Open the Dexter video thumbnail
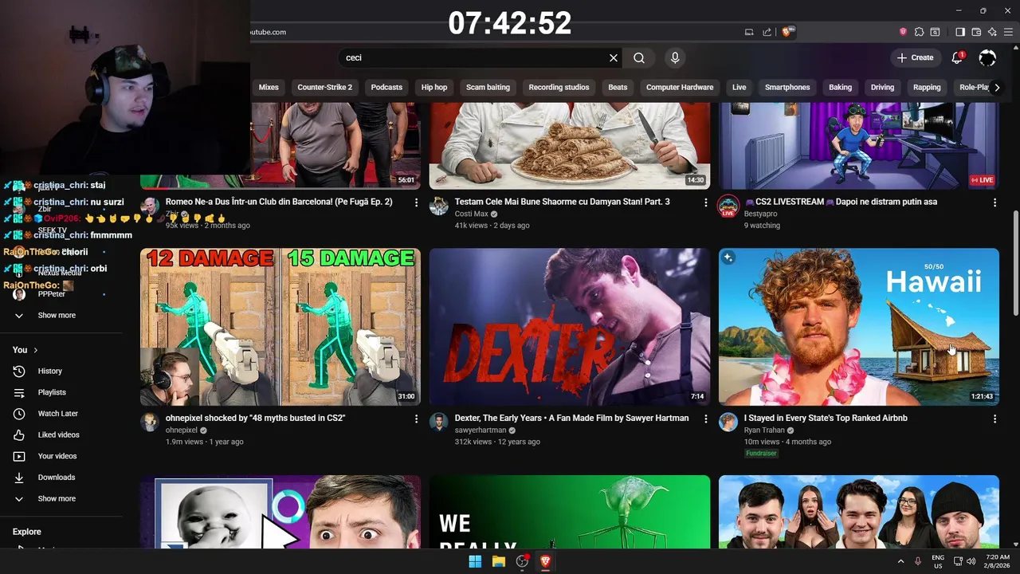The image size is (1020, 574). click(x=570, y=327)
